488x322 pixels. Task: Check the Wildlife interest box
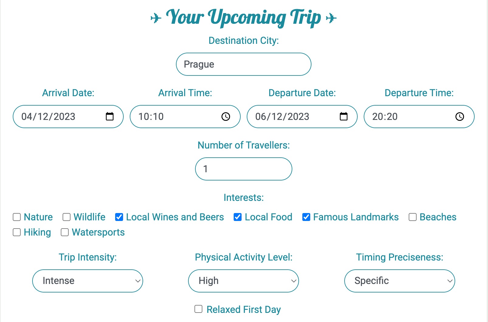pos(67,217)
